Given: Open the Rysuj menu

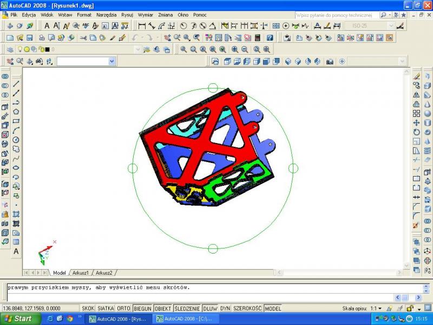Looking at the screenshot, I should point(127,15).
